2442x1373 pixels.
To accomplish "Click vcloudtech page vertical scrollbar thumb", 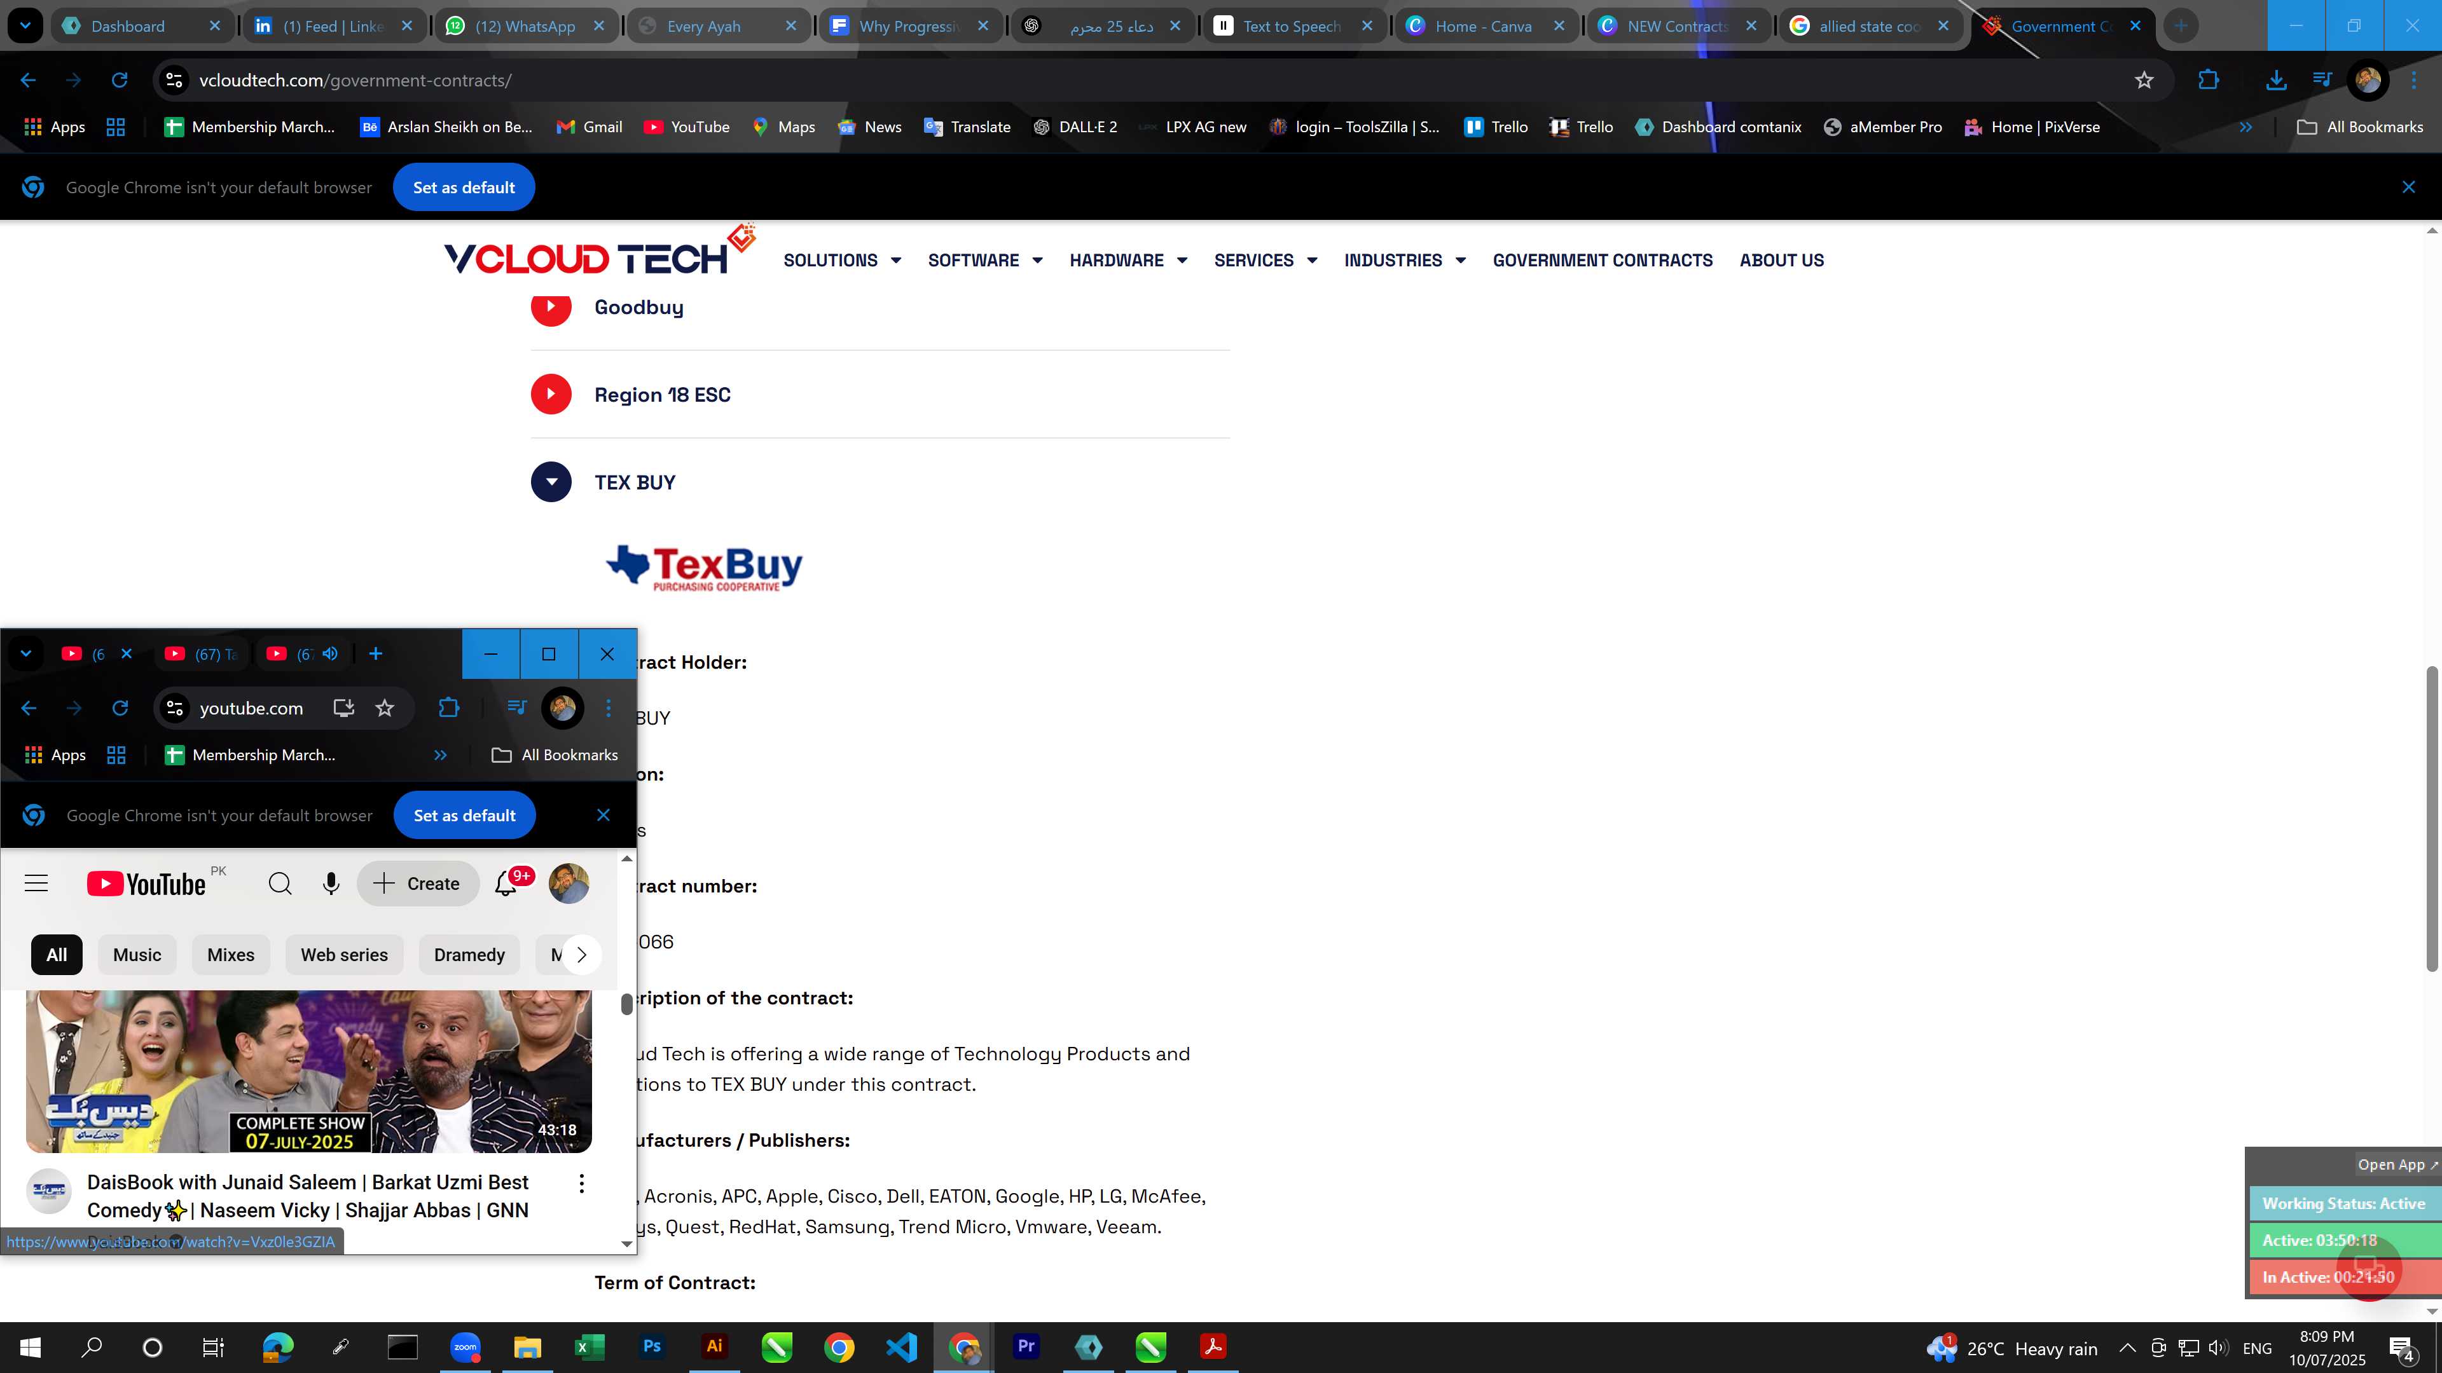I will [x=2432, y=819].
